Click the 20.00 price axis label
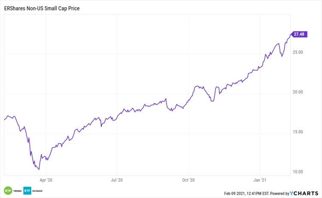This screenshot has width=322, height=198. click(298, 92)
